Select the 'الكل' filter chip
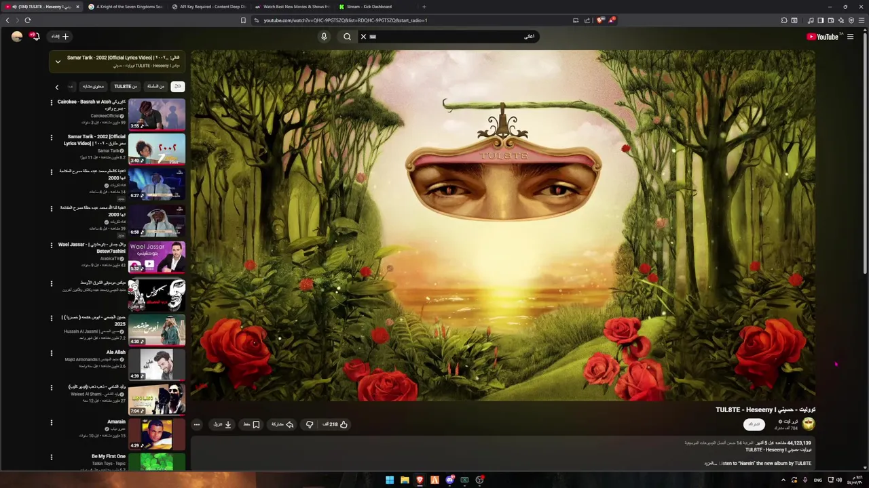The image size is (869, 488). 178,86
